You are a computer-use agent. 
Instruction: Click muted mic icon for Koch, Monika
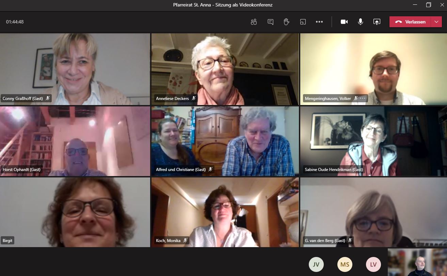185,240
